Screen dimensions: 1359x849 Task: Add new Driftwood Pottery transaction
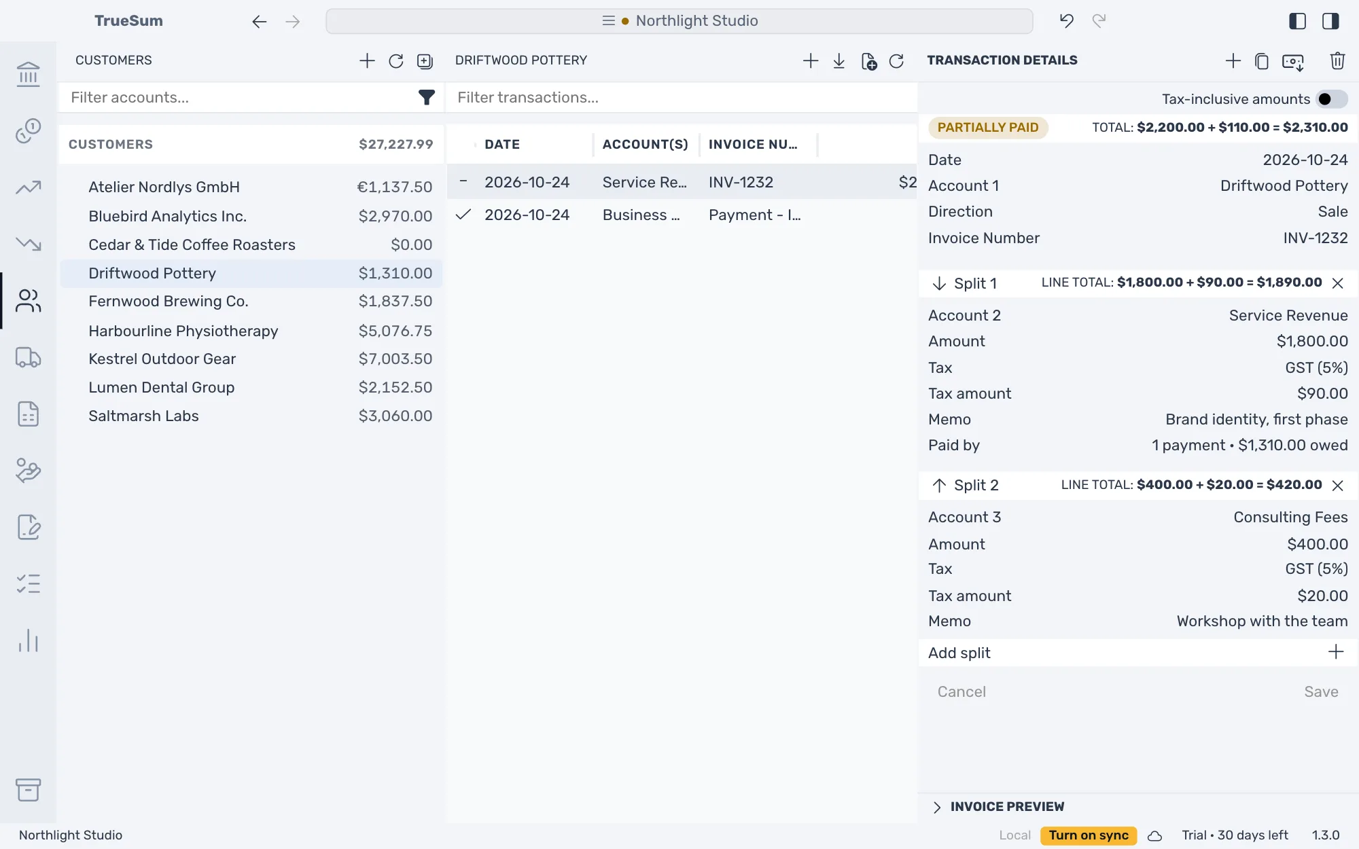(x=811, y=60)
